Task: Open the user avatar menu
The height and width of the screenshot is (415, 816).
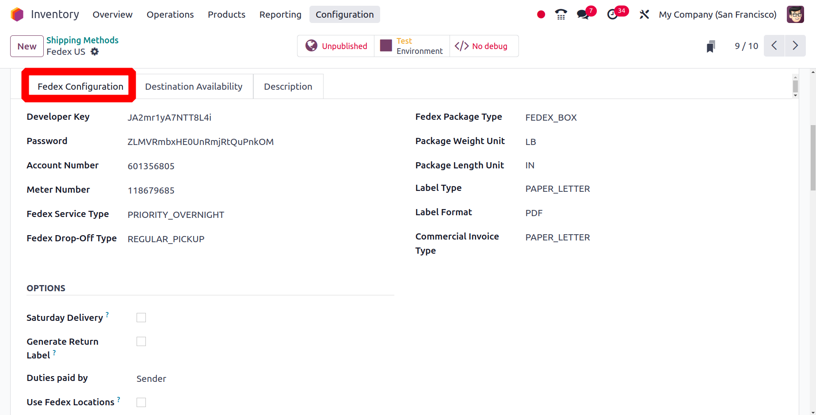Action: [795, 15]
